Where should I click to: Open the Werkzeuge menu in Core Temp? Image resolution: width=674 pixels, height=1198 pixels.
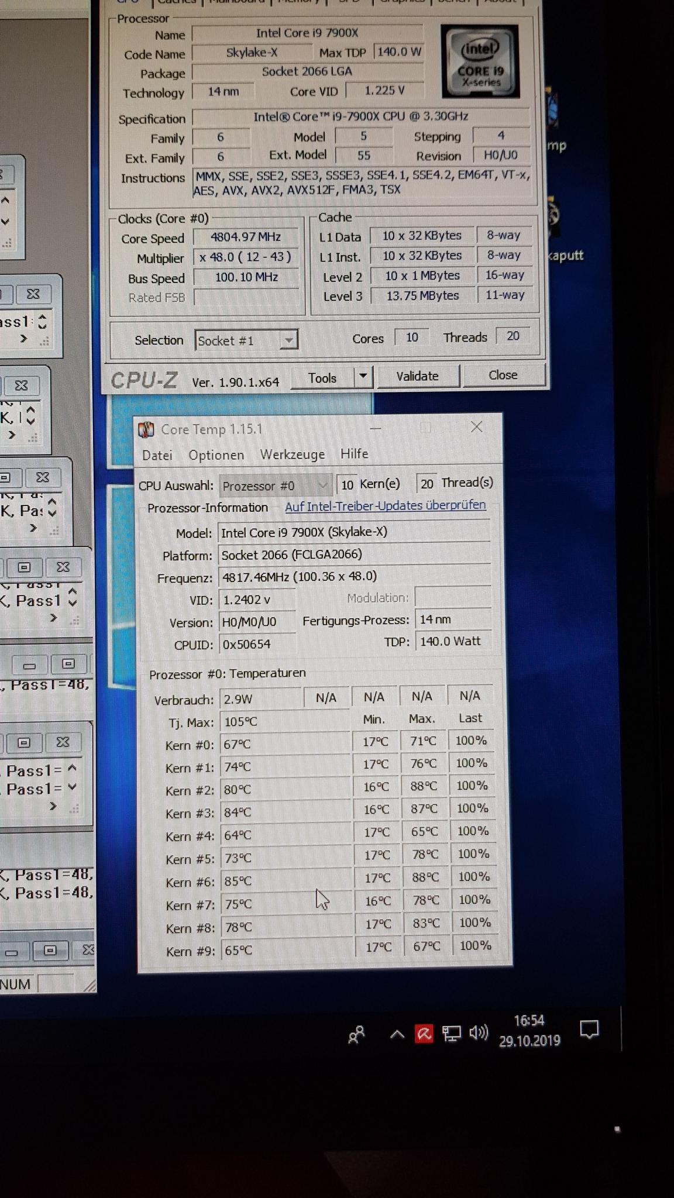pos(292,455)
